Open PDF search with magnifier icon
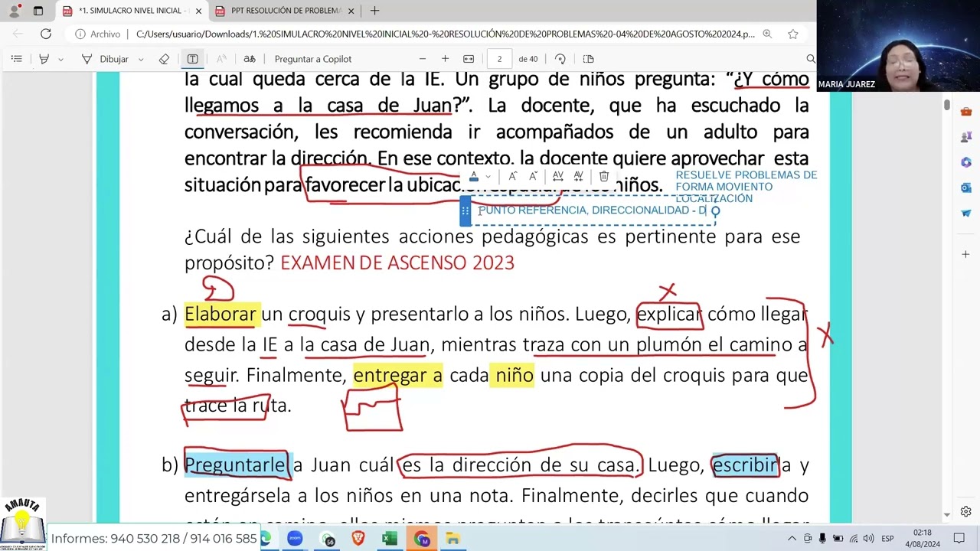Screen dimensions: 980x551 click(811, 59)
